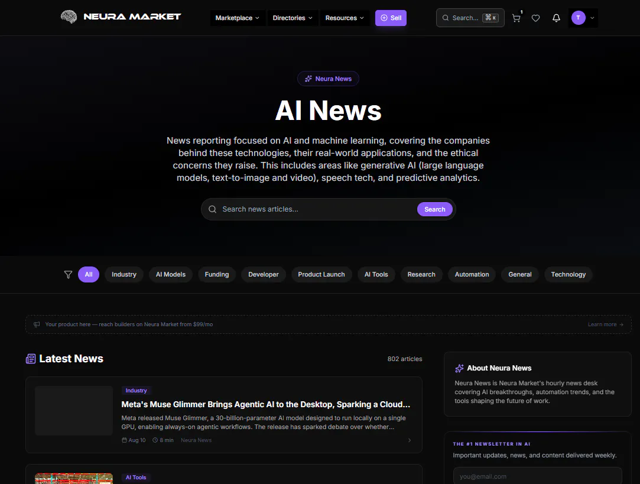
Task: Open the second article's thumbnail image
Action: pyautogui.click(x=74, y=478)
